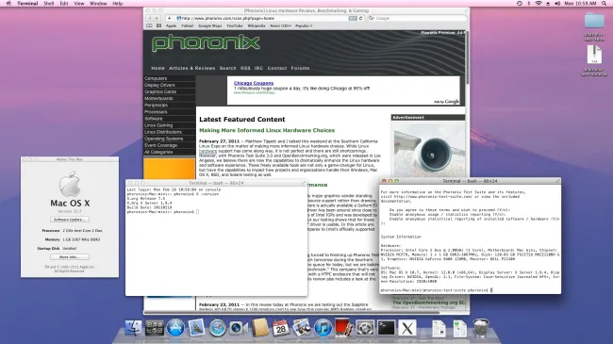Open the Shell menu

coord(48,3)
